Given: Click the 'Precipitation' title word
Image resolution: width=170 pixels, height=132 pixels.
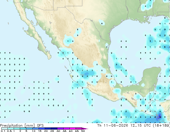Looking at the screenshot, I should pos(11,126).
